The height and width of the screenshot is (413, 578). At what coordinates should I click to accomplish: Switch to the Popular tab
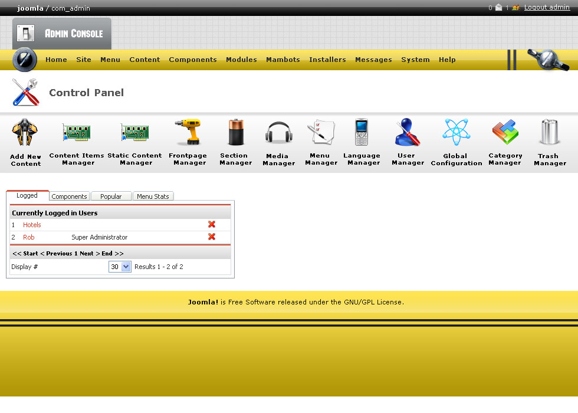(111, 196)
